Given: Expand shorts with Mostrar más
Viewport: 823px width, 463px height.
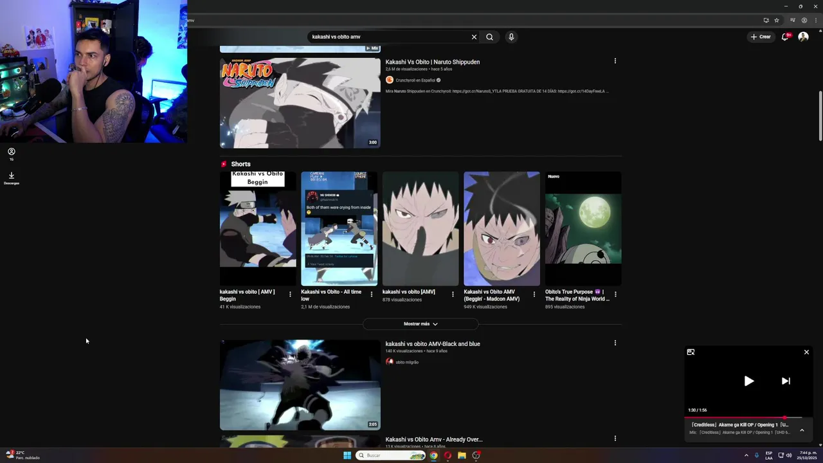Looking at the screenshot, I should click(421, 324).
